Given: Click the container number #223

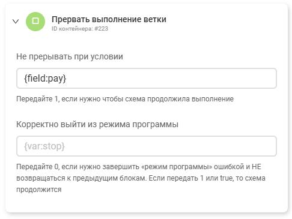Looking at the screenshot, I should [101, 29].
